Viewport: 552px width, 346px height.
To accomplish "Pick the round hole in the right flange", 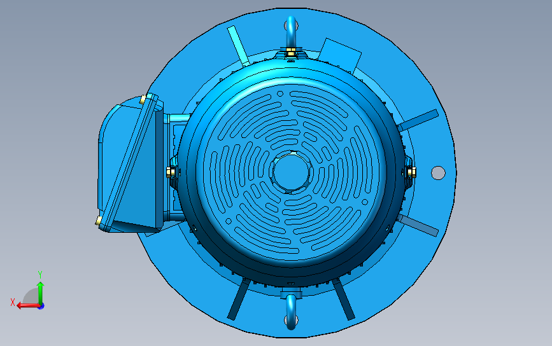I will coord(438,172).
